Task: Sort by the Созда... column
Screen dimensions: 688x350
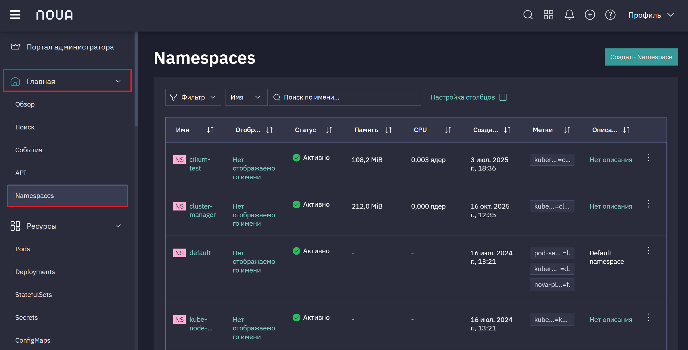Action: 507,130
